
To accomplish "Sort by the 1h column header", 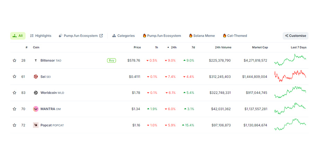I will coord(157,47).
